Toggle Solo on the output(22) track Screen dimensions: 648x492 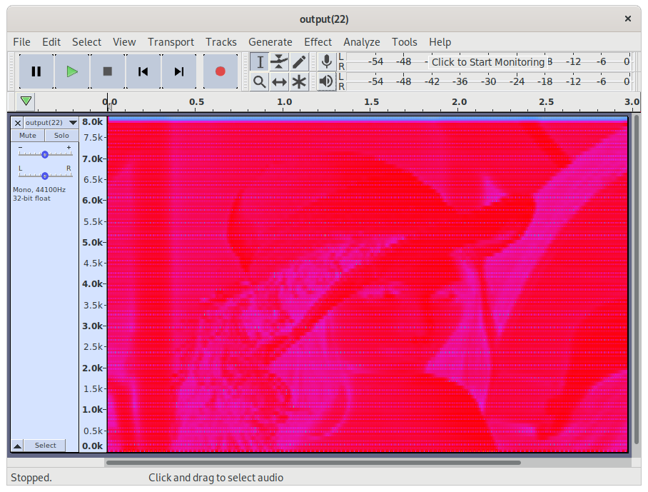click(x=61, y=136)
